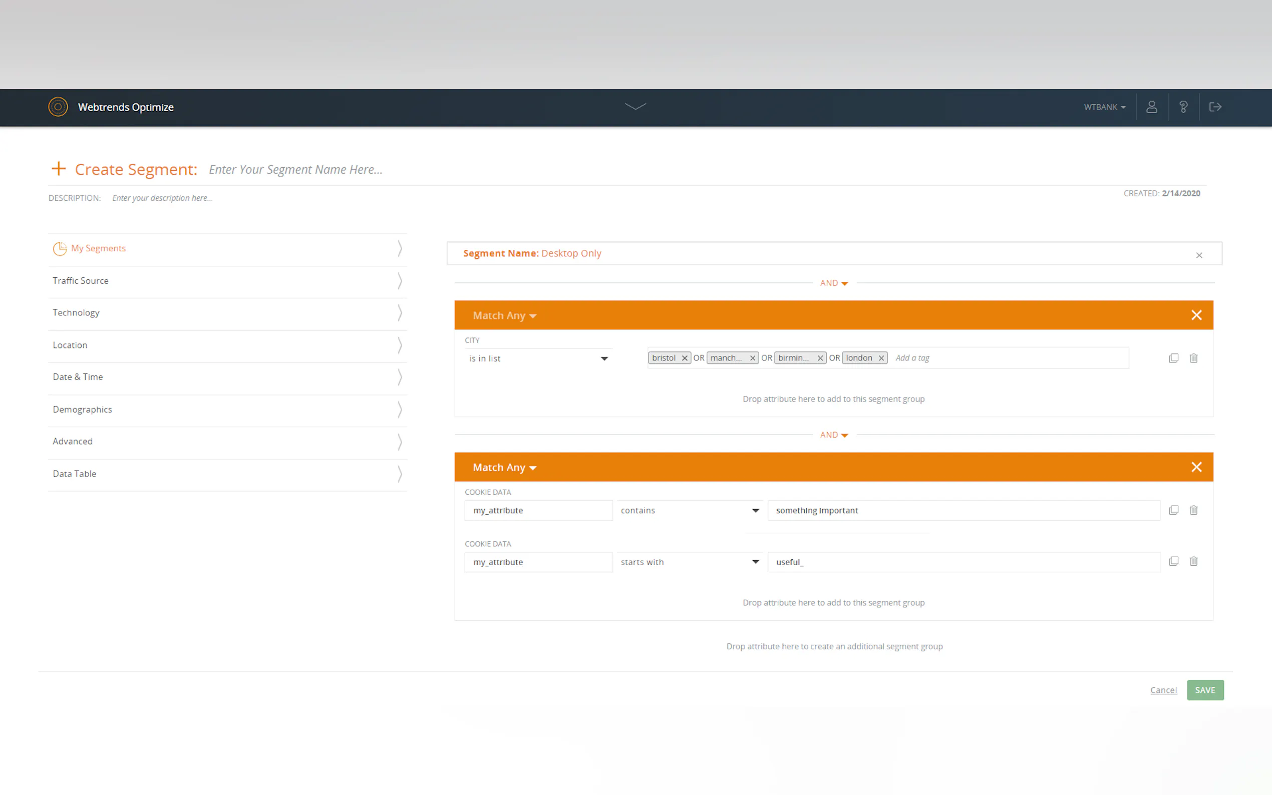Delete the City rule using trash icon
This screenshot has width=1272, height=795.
(1193, 358)
